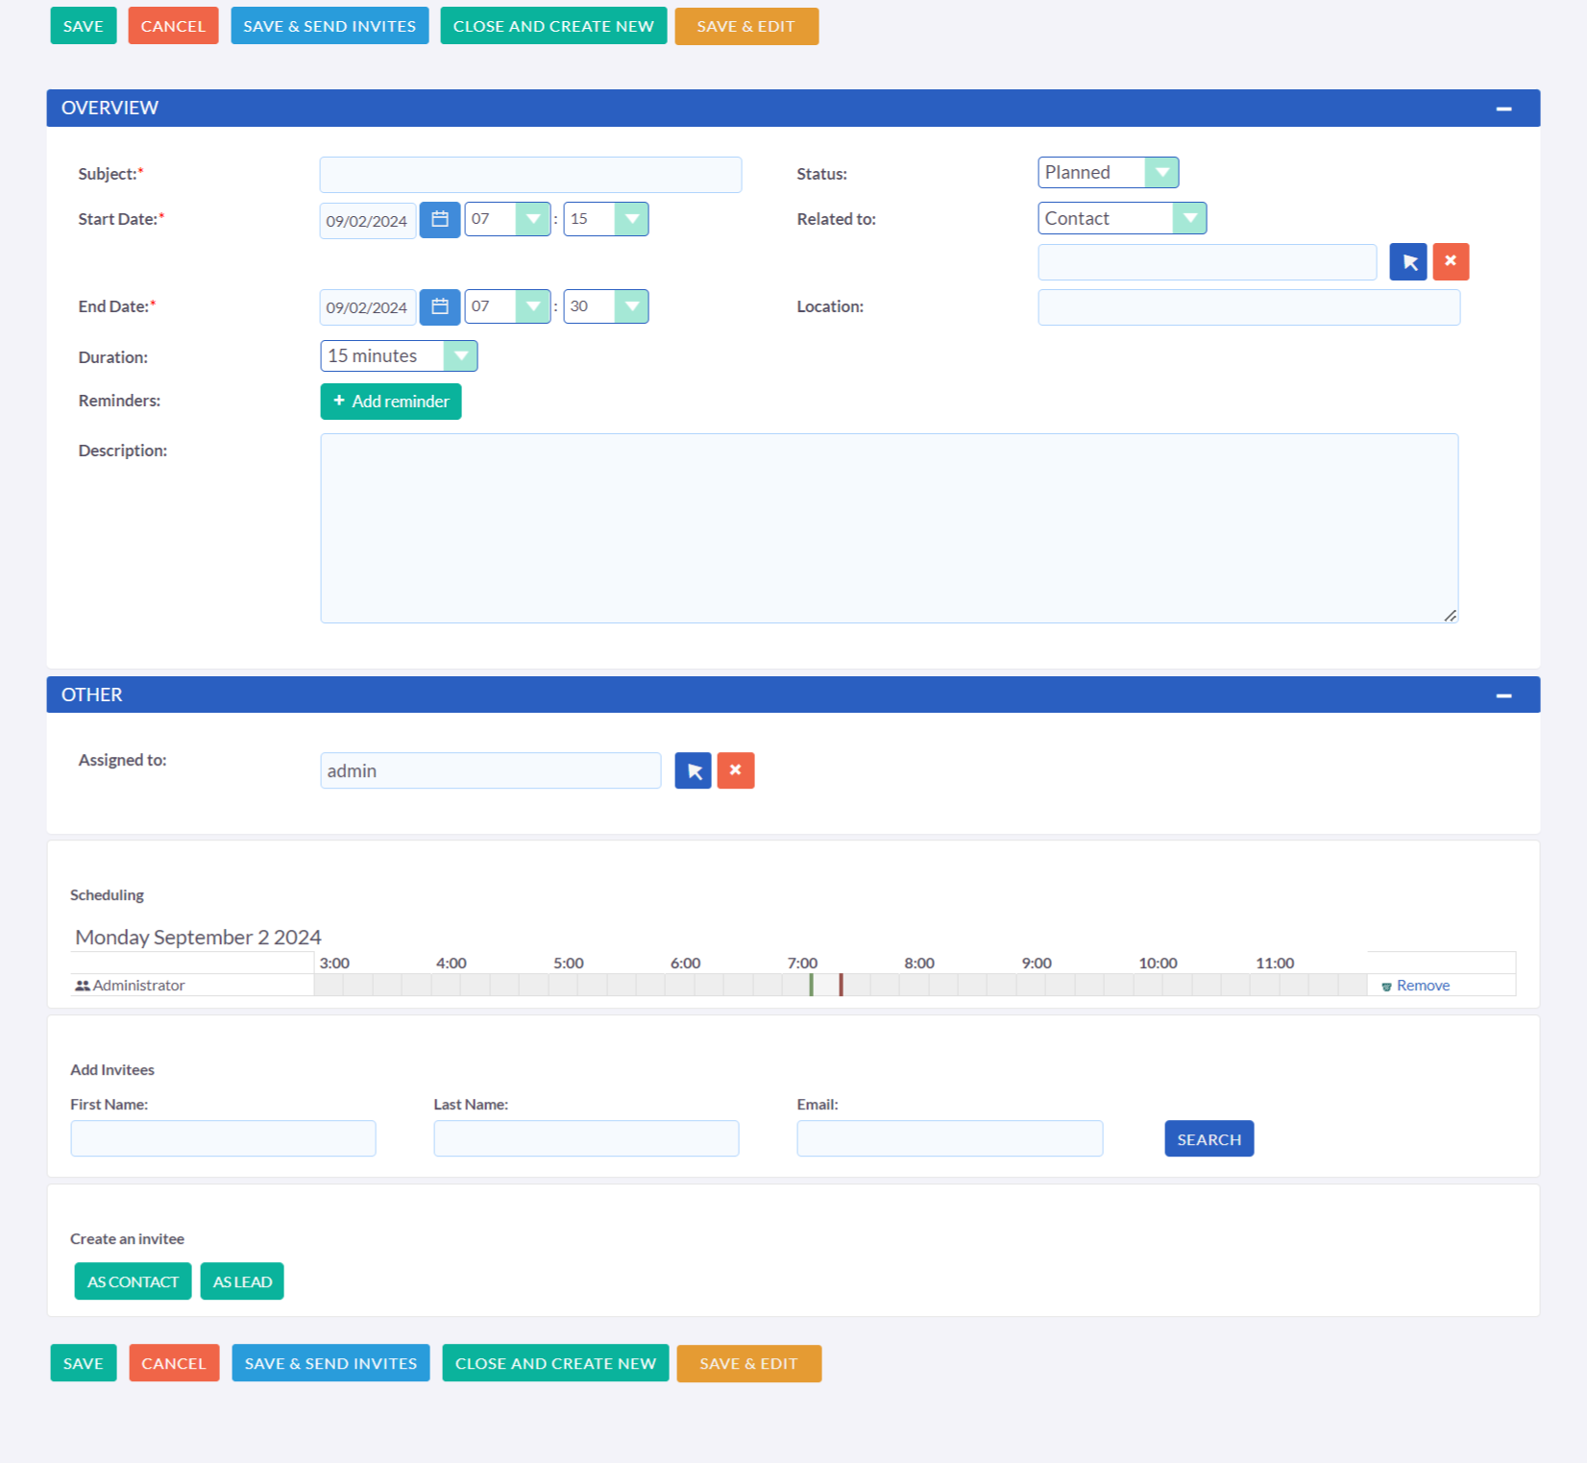Viewport: 1587px width, 1463px height.
Task: Click the Search invitees button
Action: coord(1209,1139)
